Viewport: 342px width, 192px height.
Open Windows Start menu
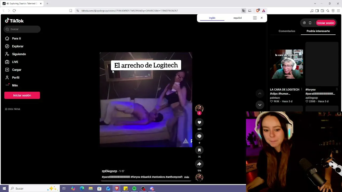(x=4, y=189)
